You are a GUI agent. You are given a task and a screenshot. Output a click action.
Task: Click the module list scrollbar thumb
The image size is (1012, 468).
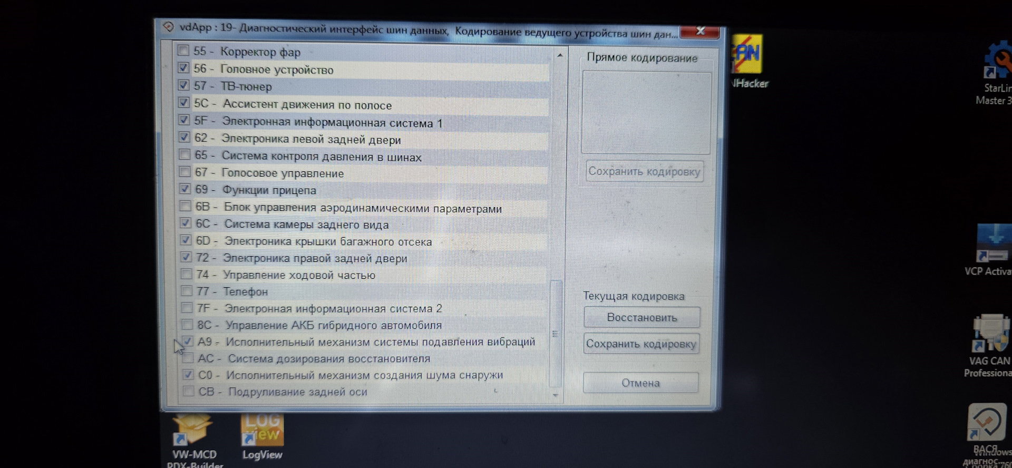coord(555,333)
